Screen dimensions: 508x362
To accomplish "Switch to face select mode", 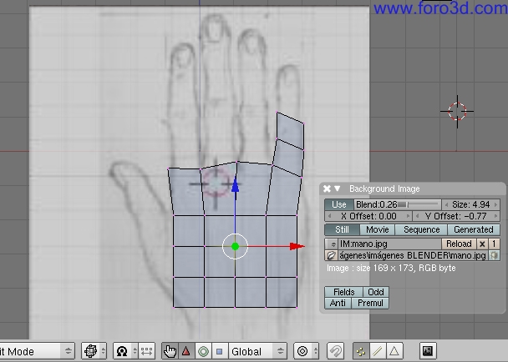I will tap(394, 351).
